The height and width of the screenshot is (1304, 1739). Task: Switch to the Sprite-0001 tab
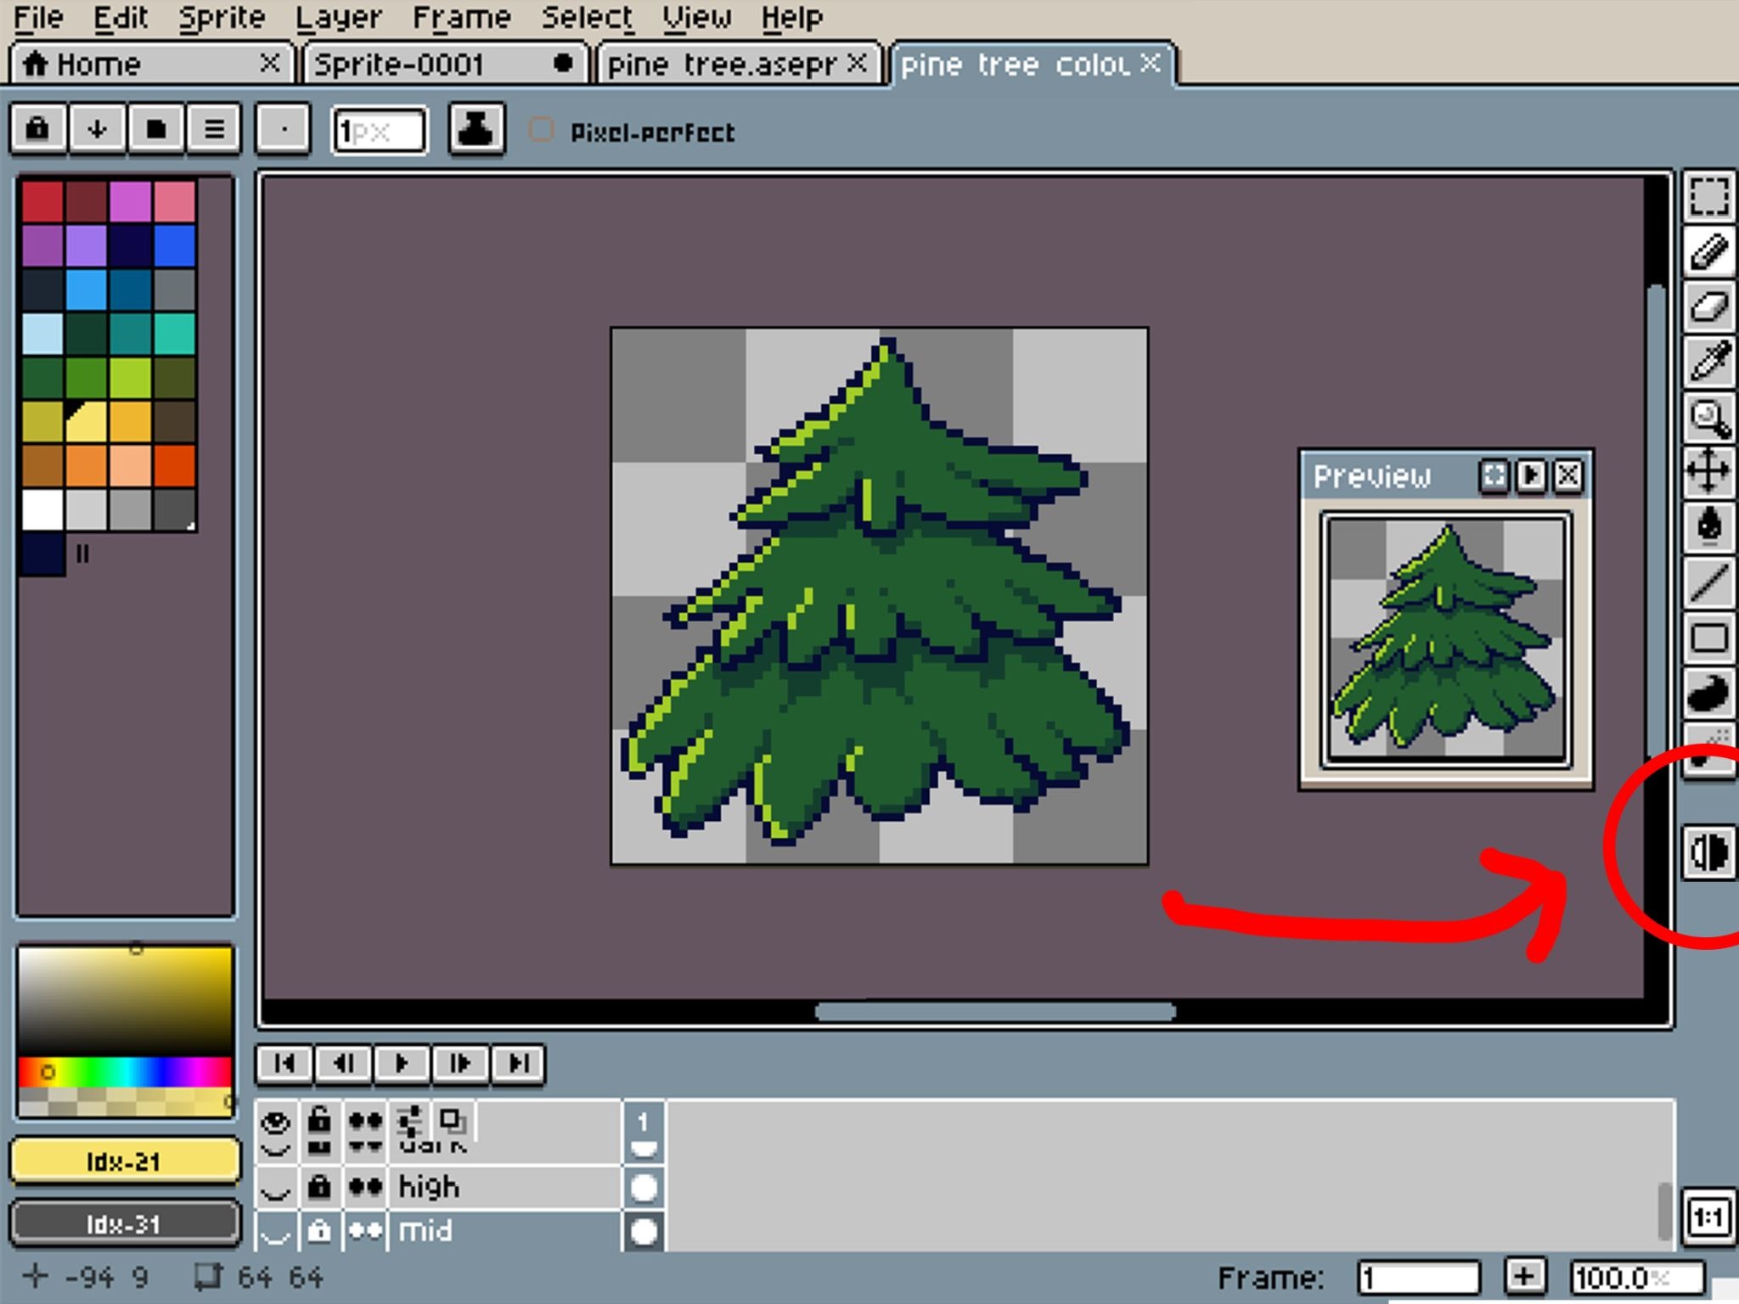(x=399, y=65)
